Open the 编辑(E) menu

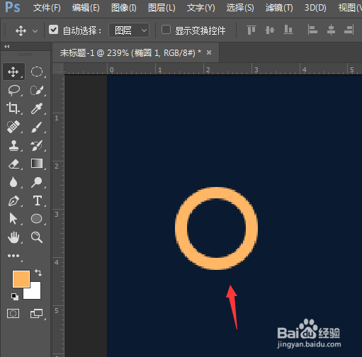86,8
